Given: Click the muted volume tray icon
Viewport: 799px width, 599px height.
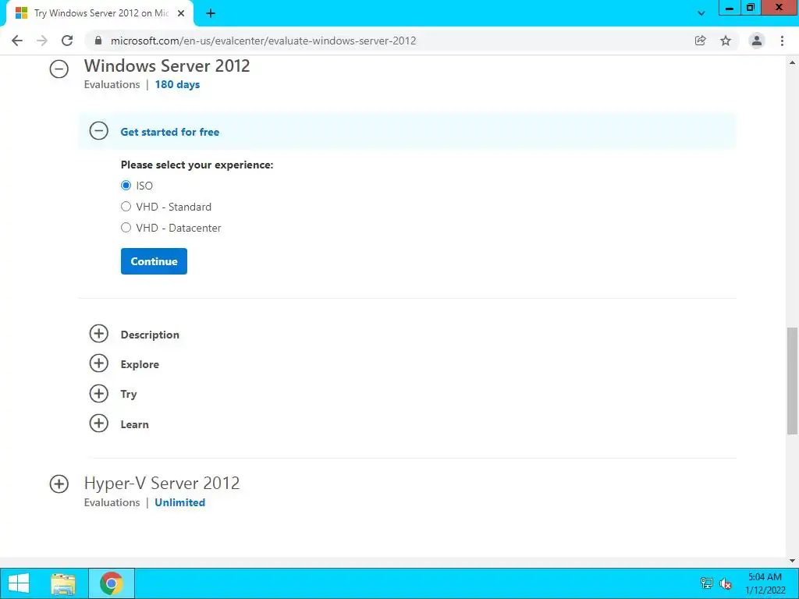Looking at the screenshot, I should coord(726,583).
